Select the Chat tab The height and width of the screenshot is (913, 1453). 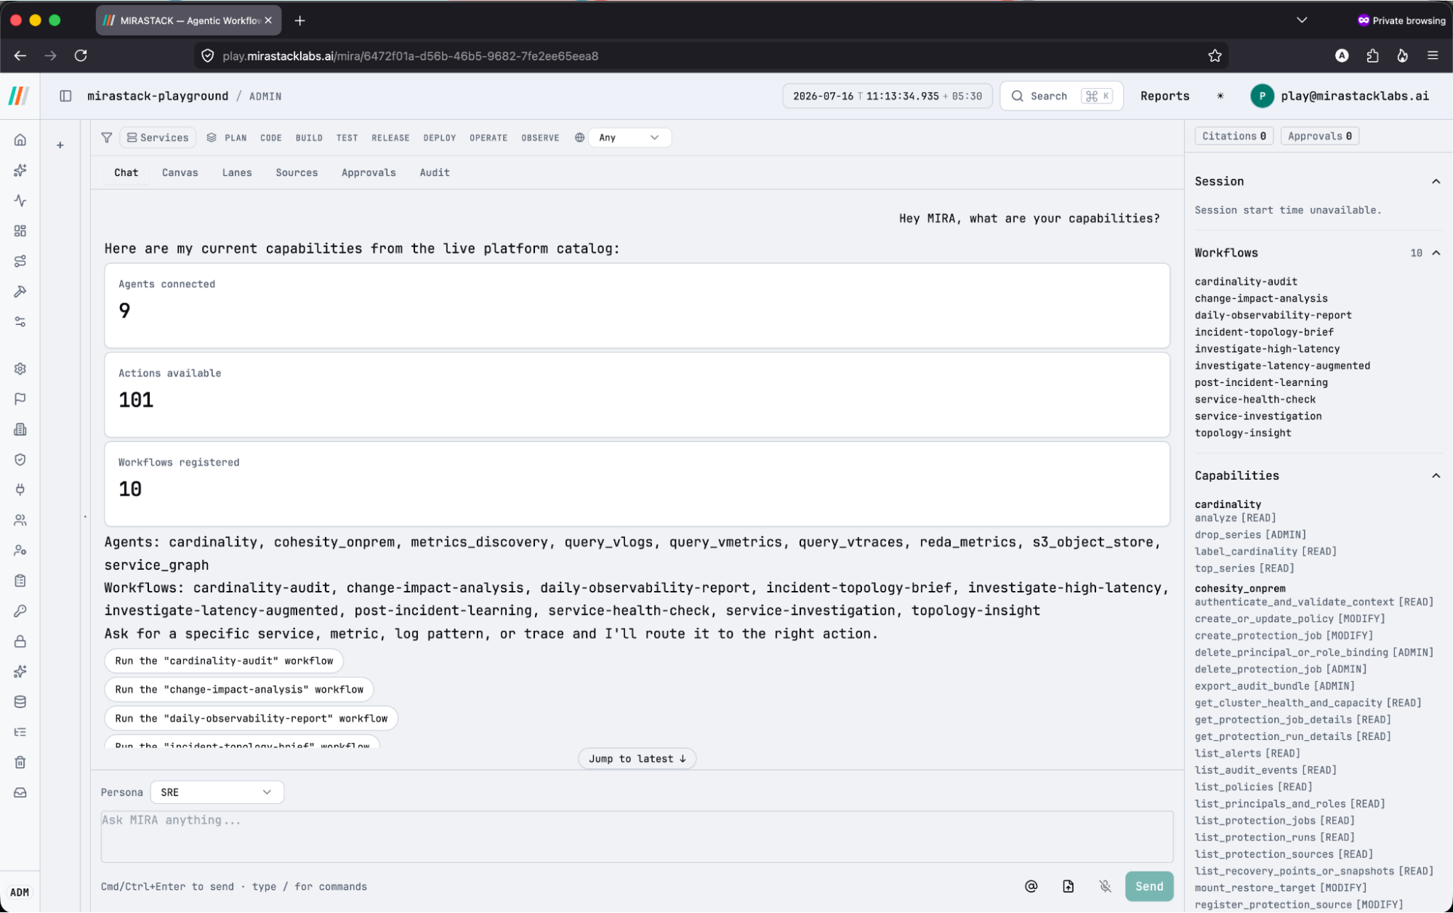(x=126, y=172)
